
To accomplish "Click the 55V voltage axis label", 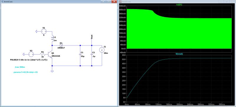I will click(124, 55).
